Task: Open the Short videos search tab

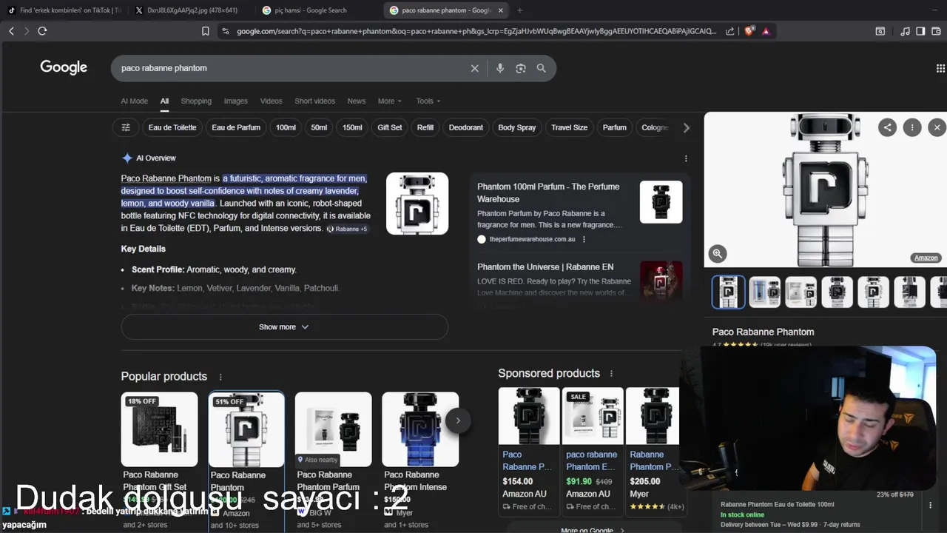Action: coord(314,101)
